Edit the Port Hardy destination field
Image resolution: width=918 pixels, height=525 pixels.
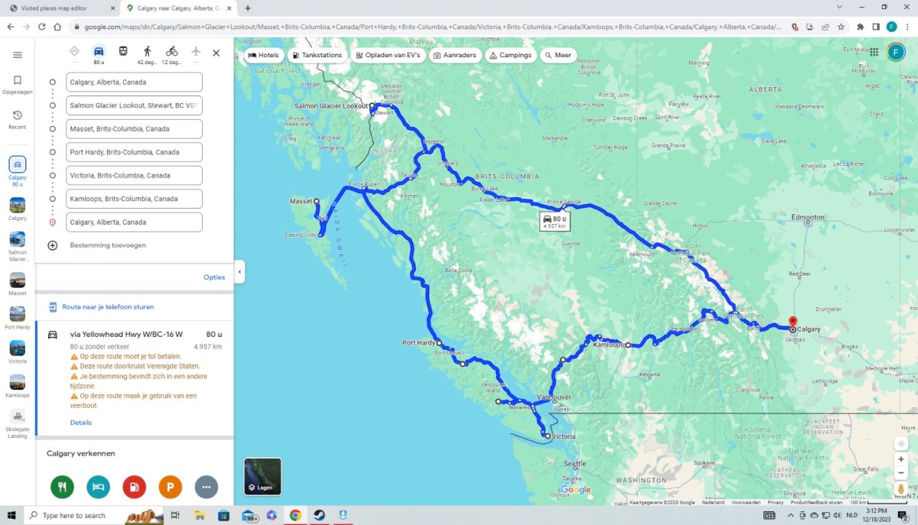click(134, 152)
